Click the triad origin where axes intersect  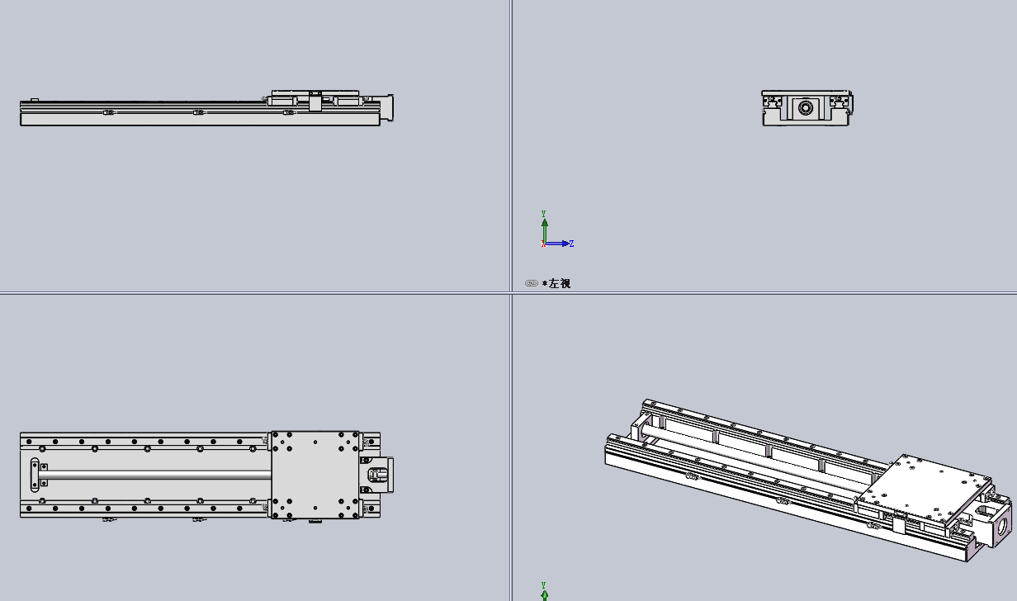pos(545,242)
